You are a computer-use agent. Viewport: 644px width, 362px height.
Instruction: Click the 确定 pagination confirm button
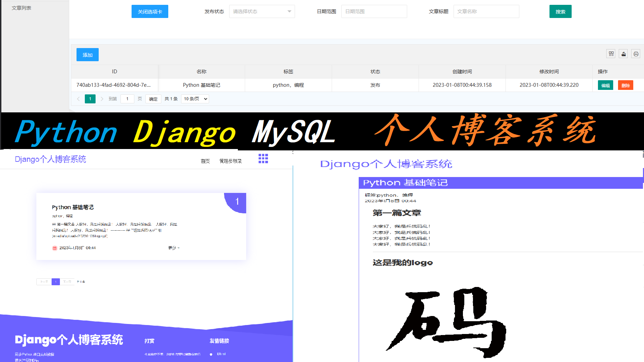[x=153, y=99]
